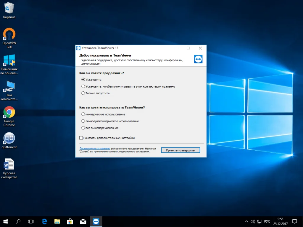Image resolution: width=303 pixels, height=227 pixels.
Task: Expand the hidden system tray icons chevron
Action: [246, 221]
